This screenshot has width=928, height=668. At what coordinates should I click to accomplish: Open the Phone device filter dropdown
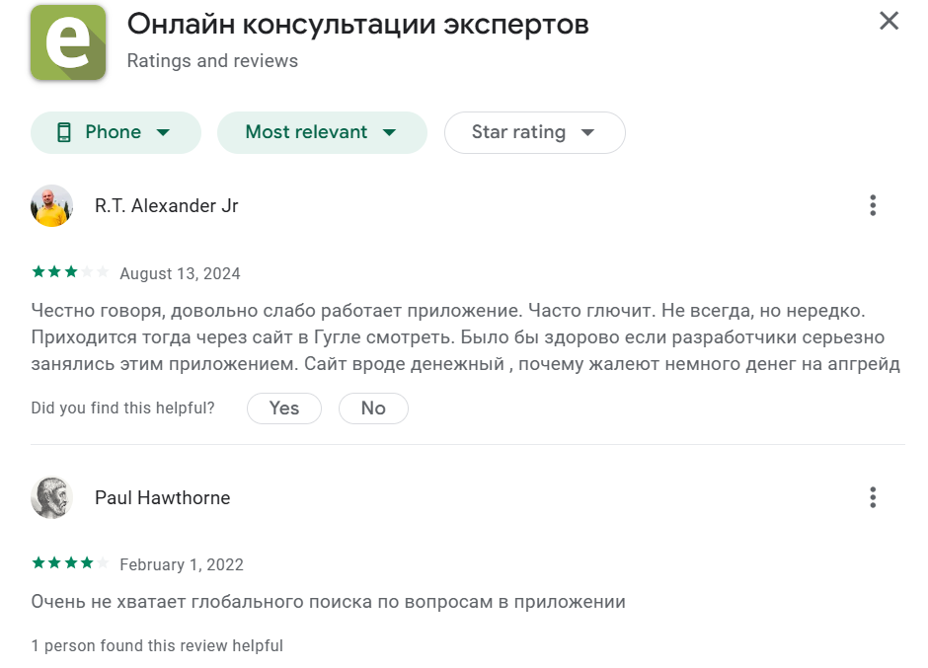coord(116,132)
